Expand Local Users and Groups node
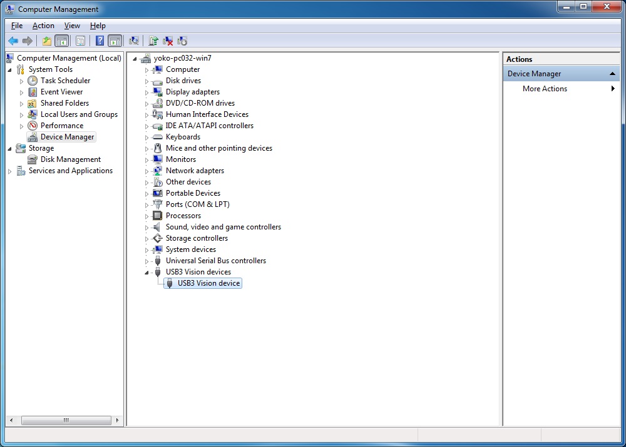Viewport: 626px width, 447px height. coord(21,115)
